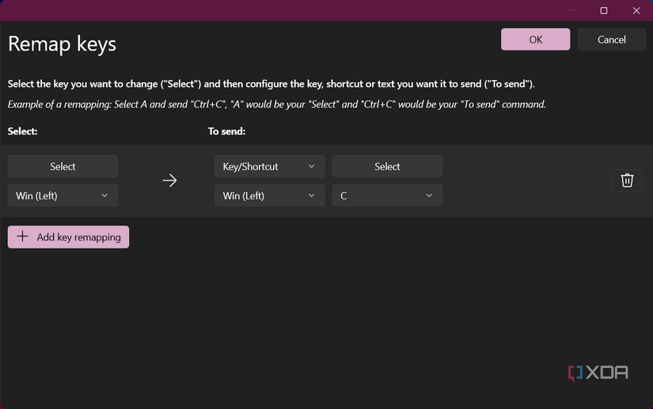Close the Remap keys window
653x409 pixels.
(x=636, y=10)
